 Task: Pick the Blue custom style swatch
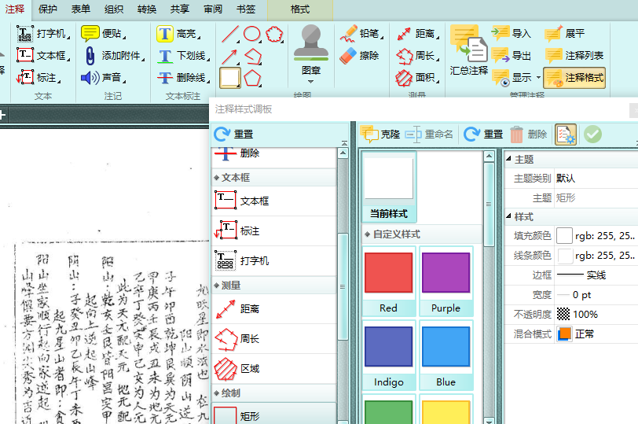coord(446,355)
